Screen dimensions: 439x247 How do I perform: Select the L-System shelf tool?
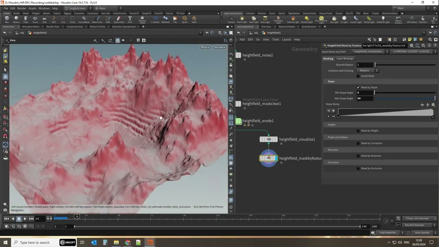(x=155, y=20)
